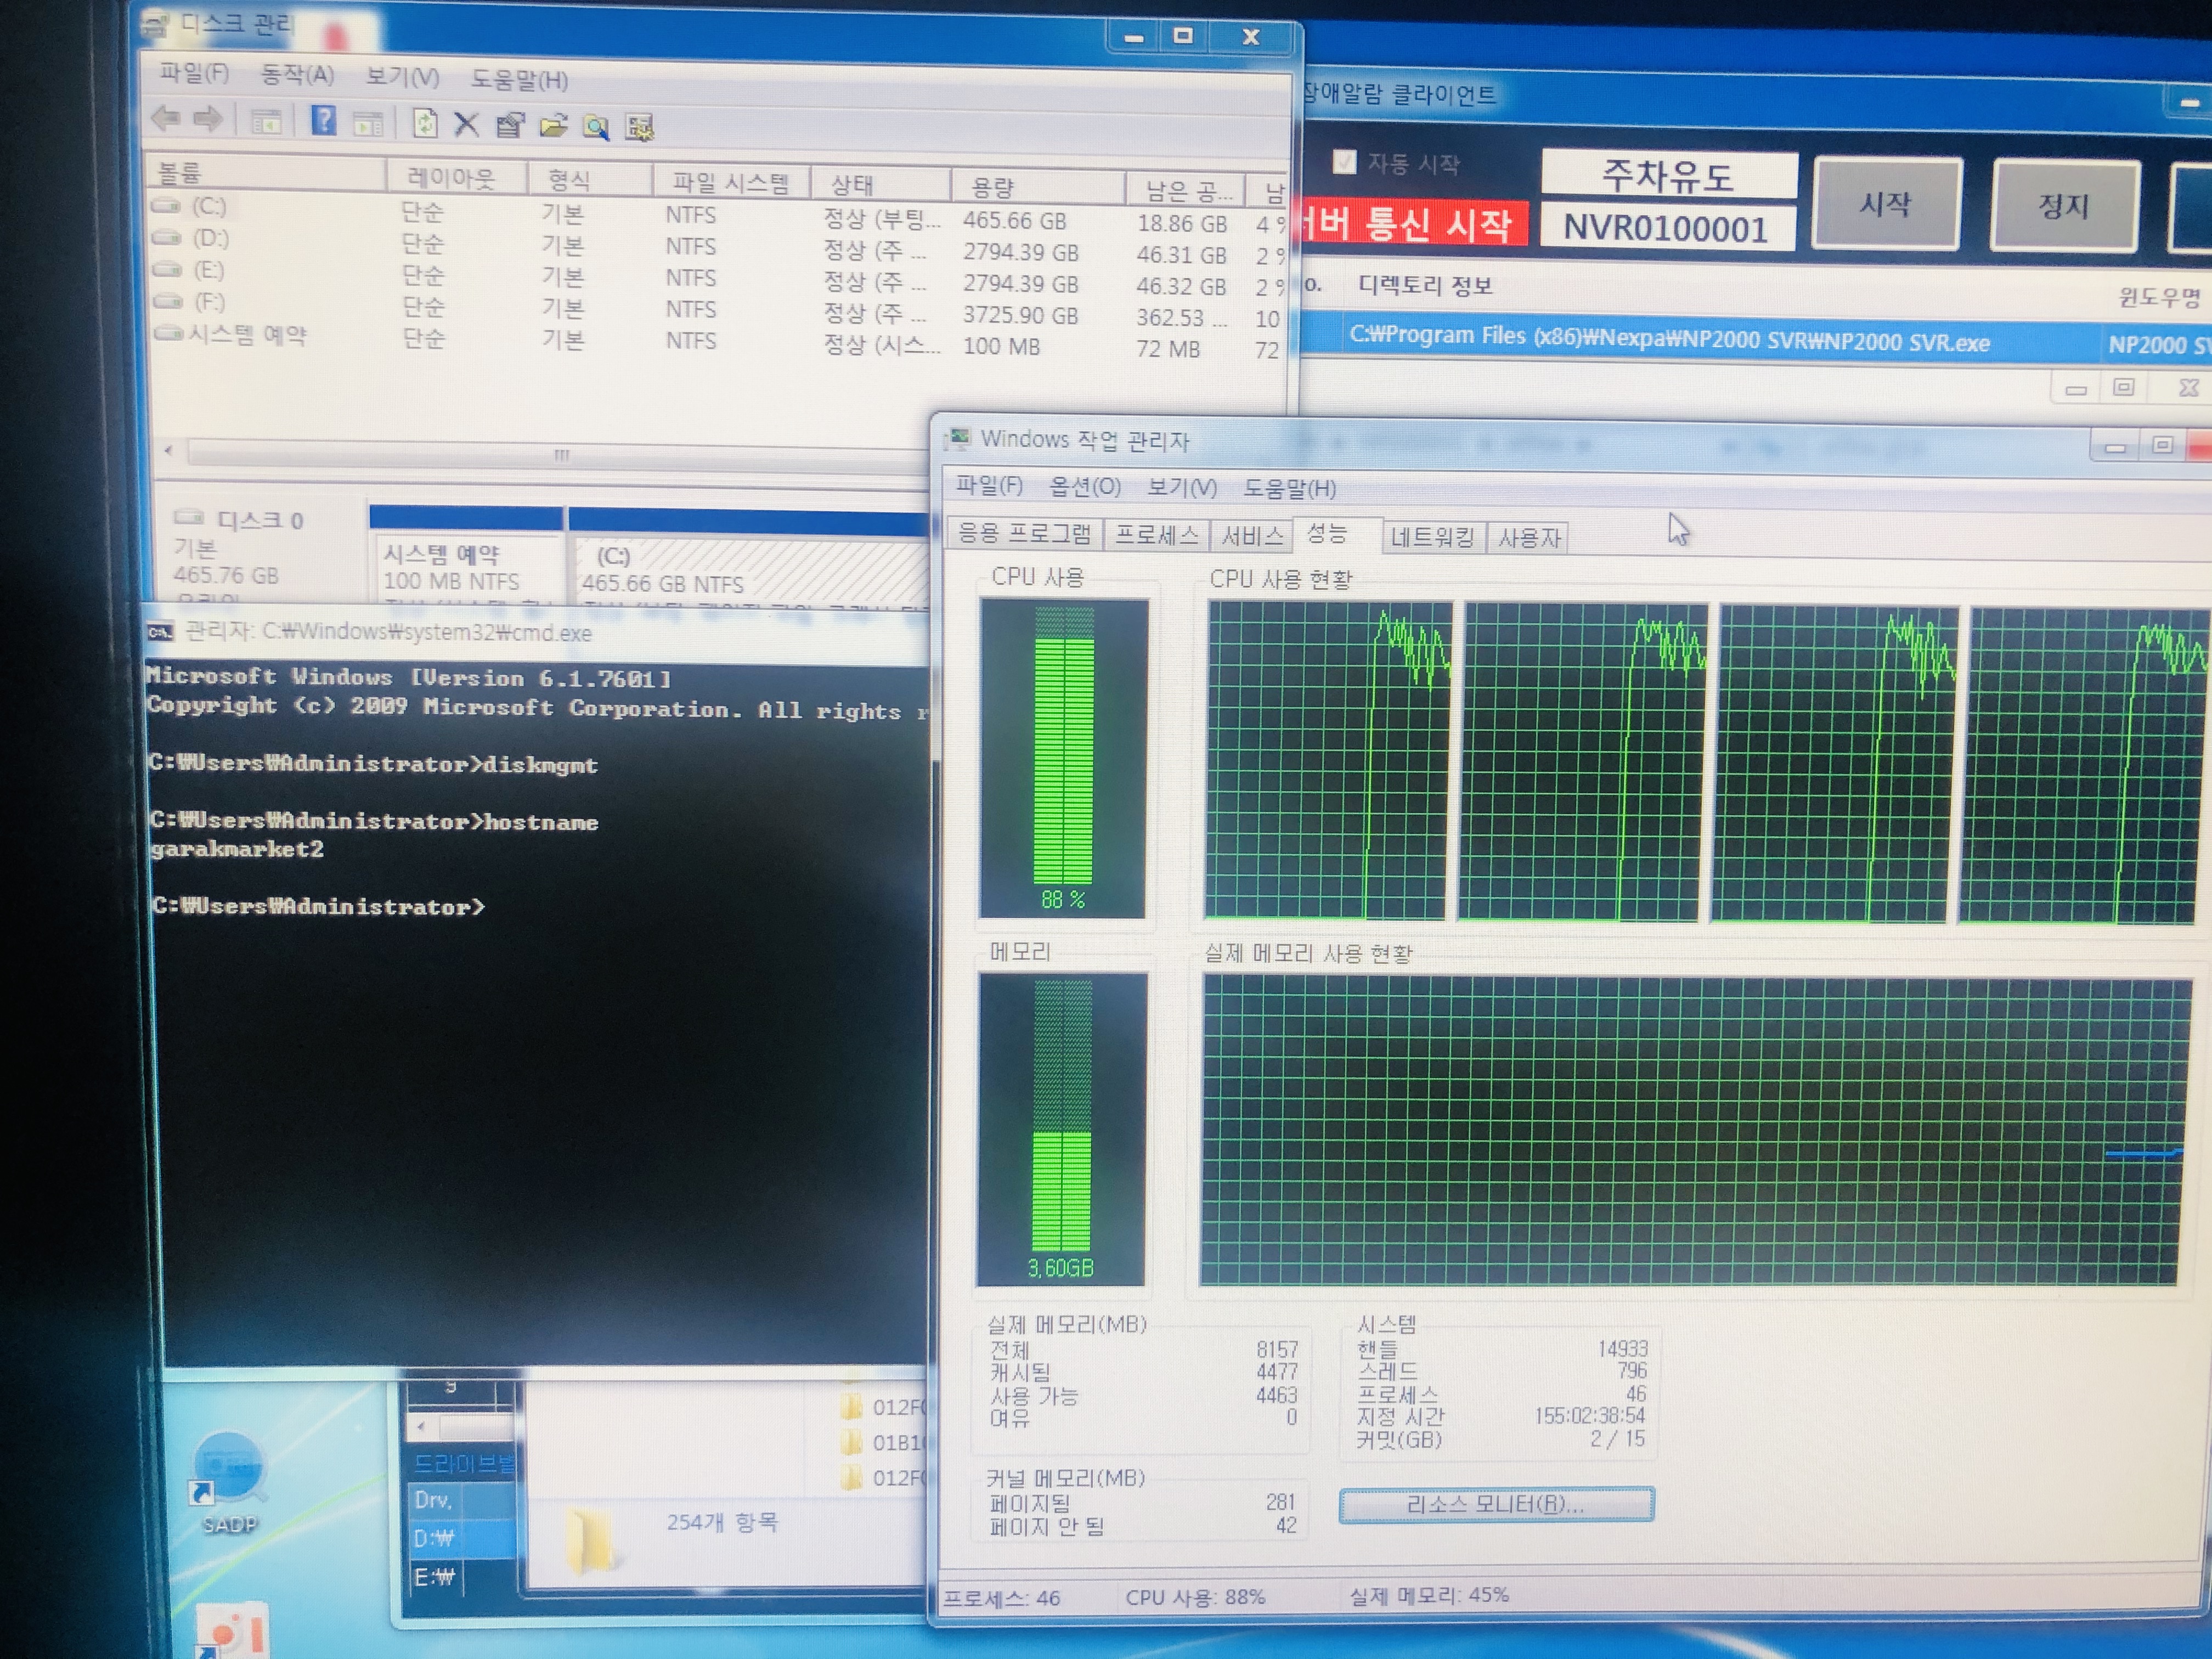Click the settings list toolbar icon

640,127
